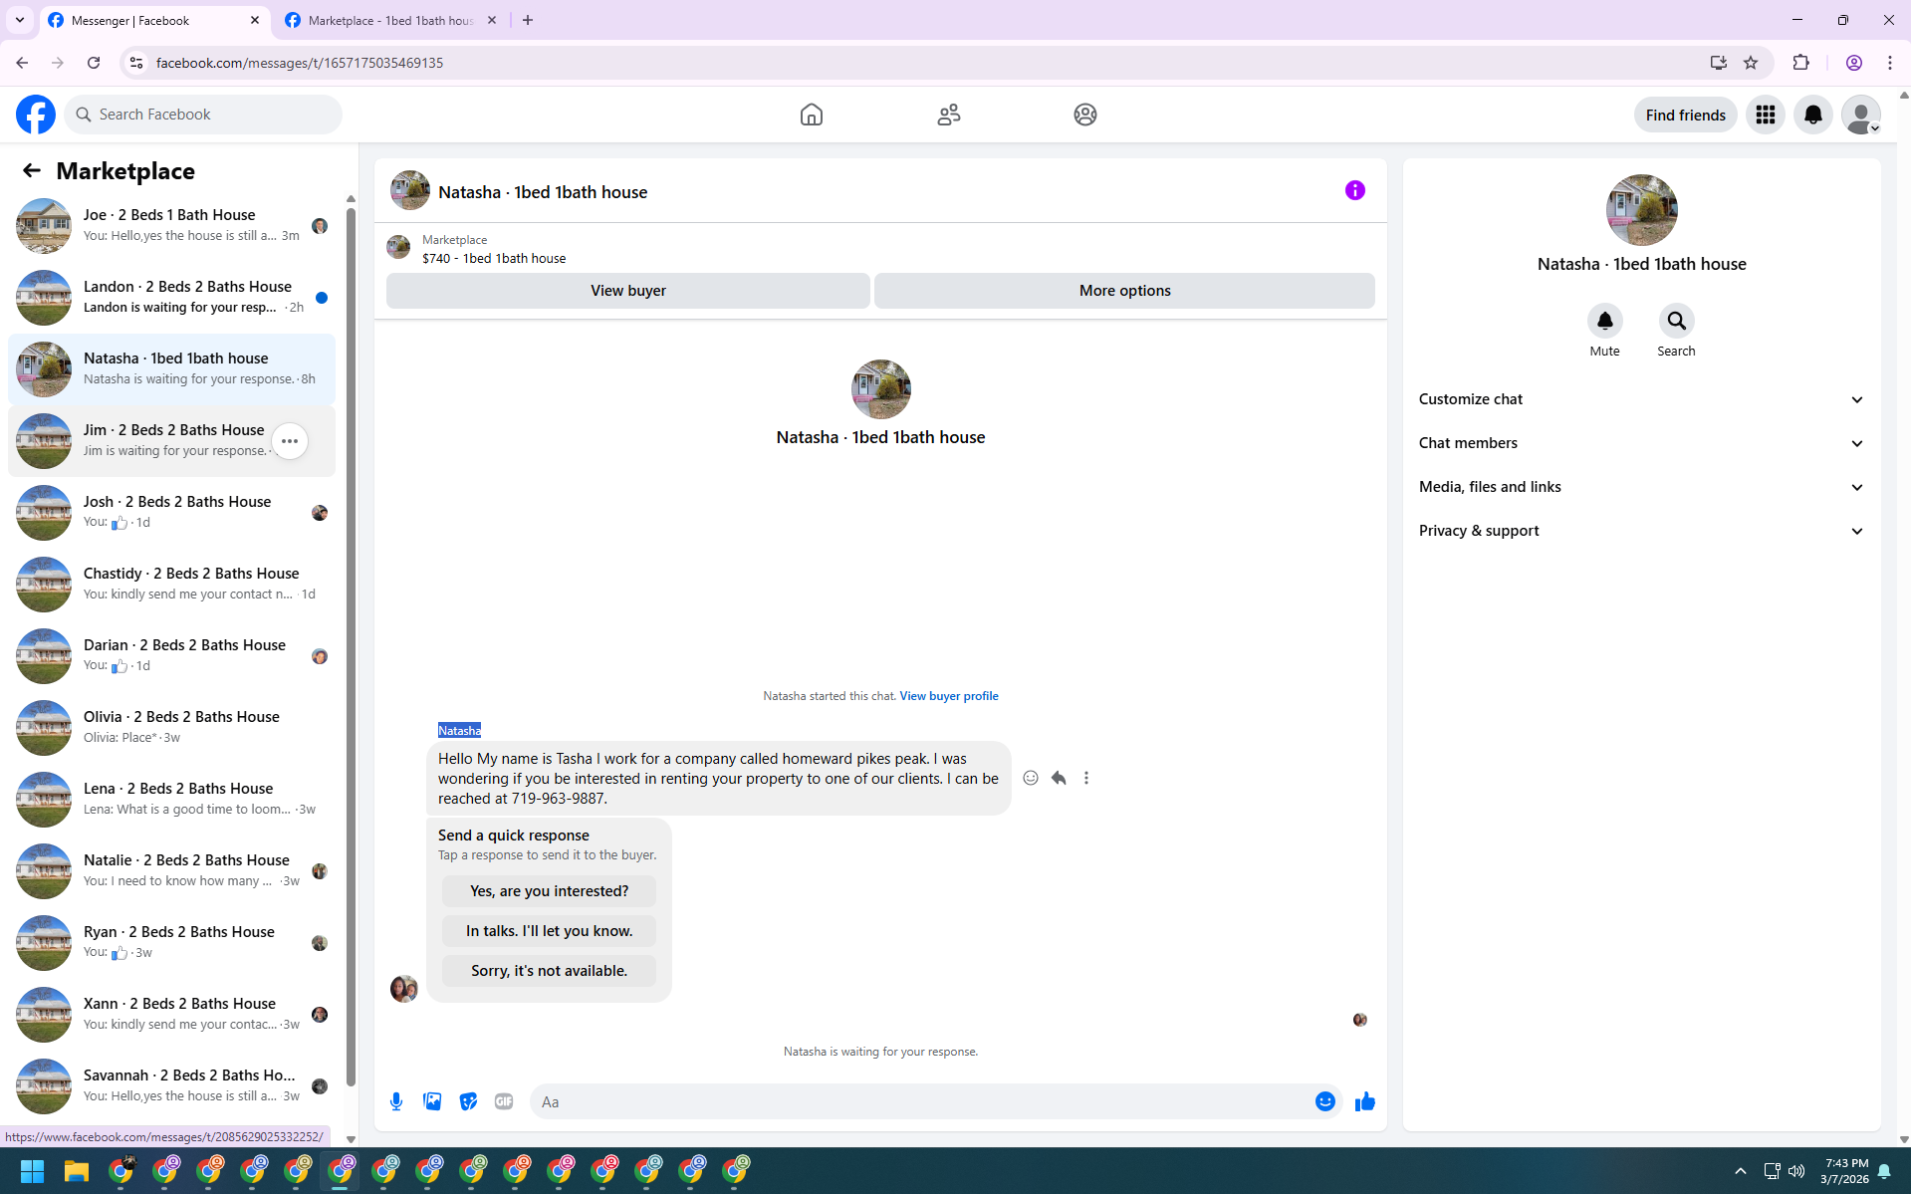Open More options for this listing
This screenshot has width=1911, height=1194.
click(1125, 291)
